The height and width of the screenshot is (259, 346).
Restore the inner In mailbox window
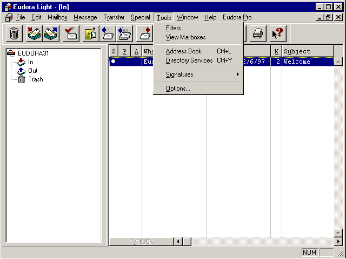click(x=329, y=17)
